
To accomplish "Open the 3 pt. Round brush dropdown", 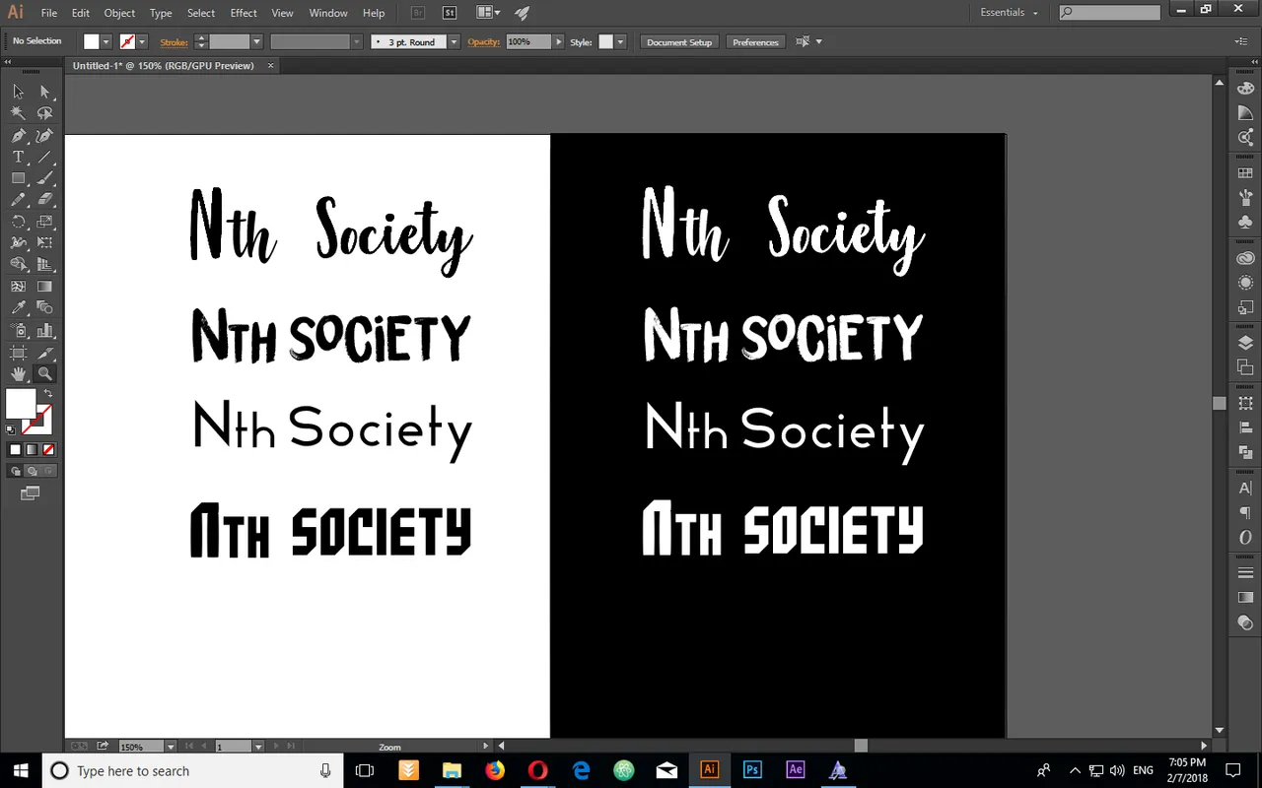I will tap(454, 41).
